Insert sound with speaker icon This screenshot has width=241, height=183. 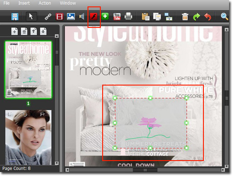pos(82,16)
